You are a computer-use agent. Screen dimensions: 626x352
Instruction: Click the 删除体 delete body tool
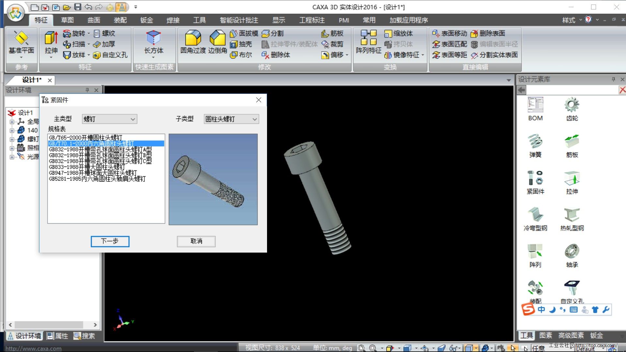coord(276,55)
